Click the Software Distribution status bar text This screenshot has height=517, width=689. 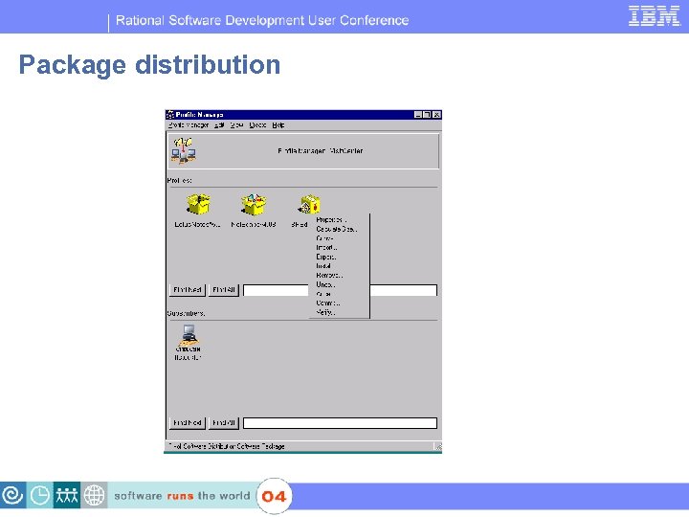(227, 446)
